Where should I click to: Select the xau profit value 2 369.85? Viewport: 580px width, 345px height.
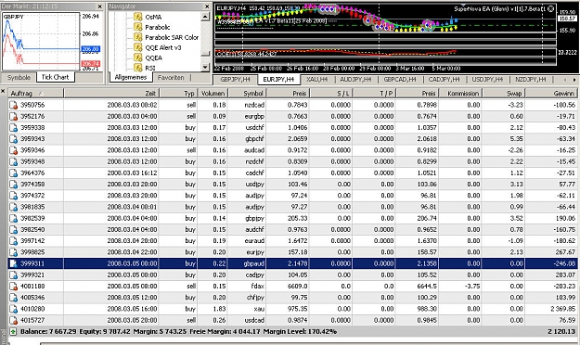click(x=561, y=309)
